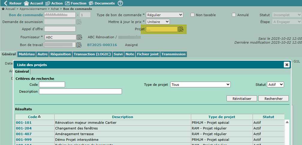Viewport: 302px width, 145px height.
Task: Check the Non taxable checkbox
Action: pyautogui.click(x=193, y=15)
